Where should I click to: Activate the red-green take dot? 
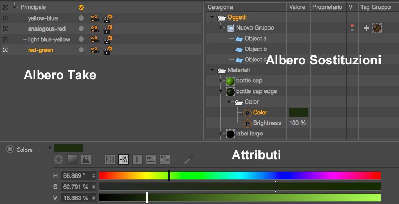(x=81, y=50)
